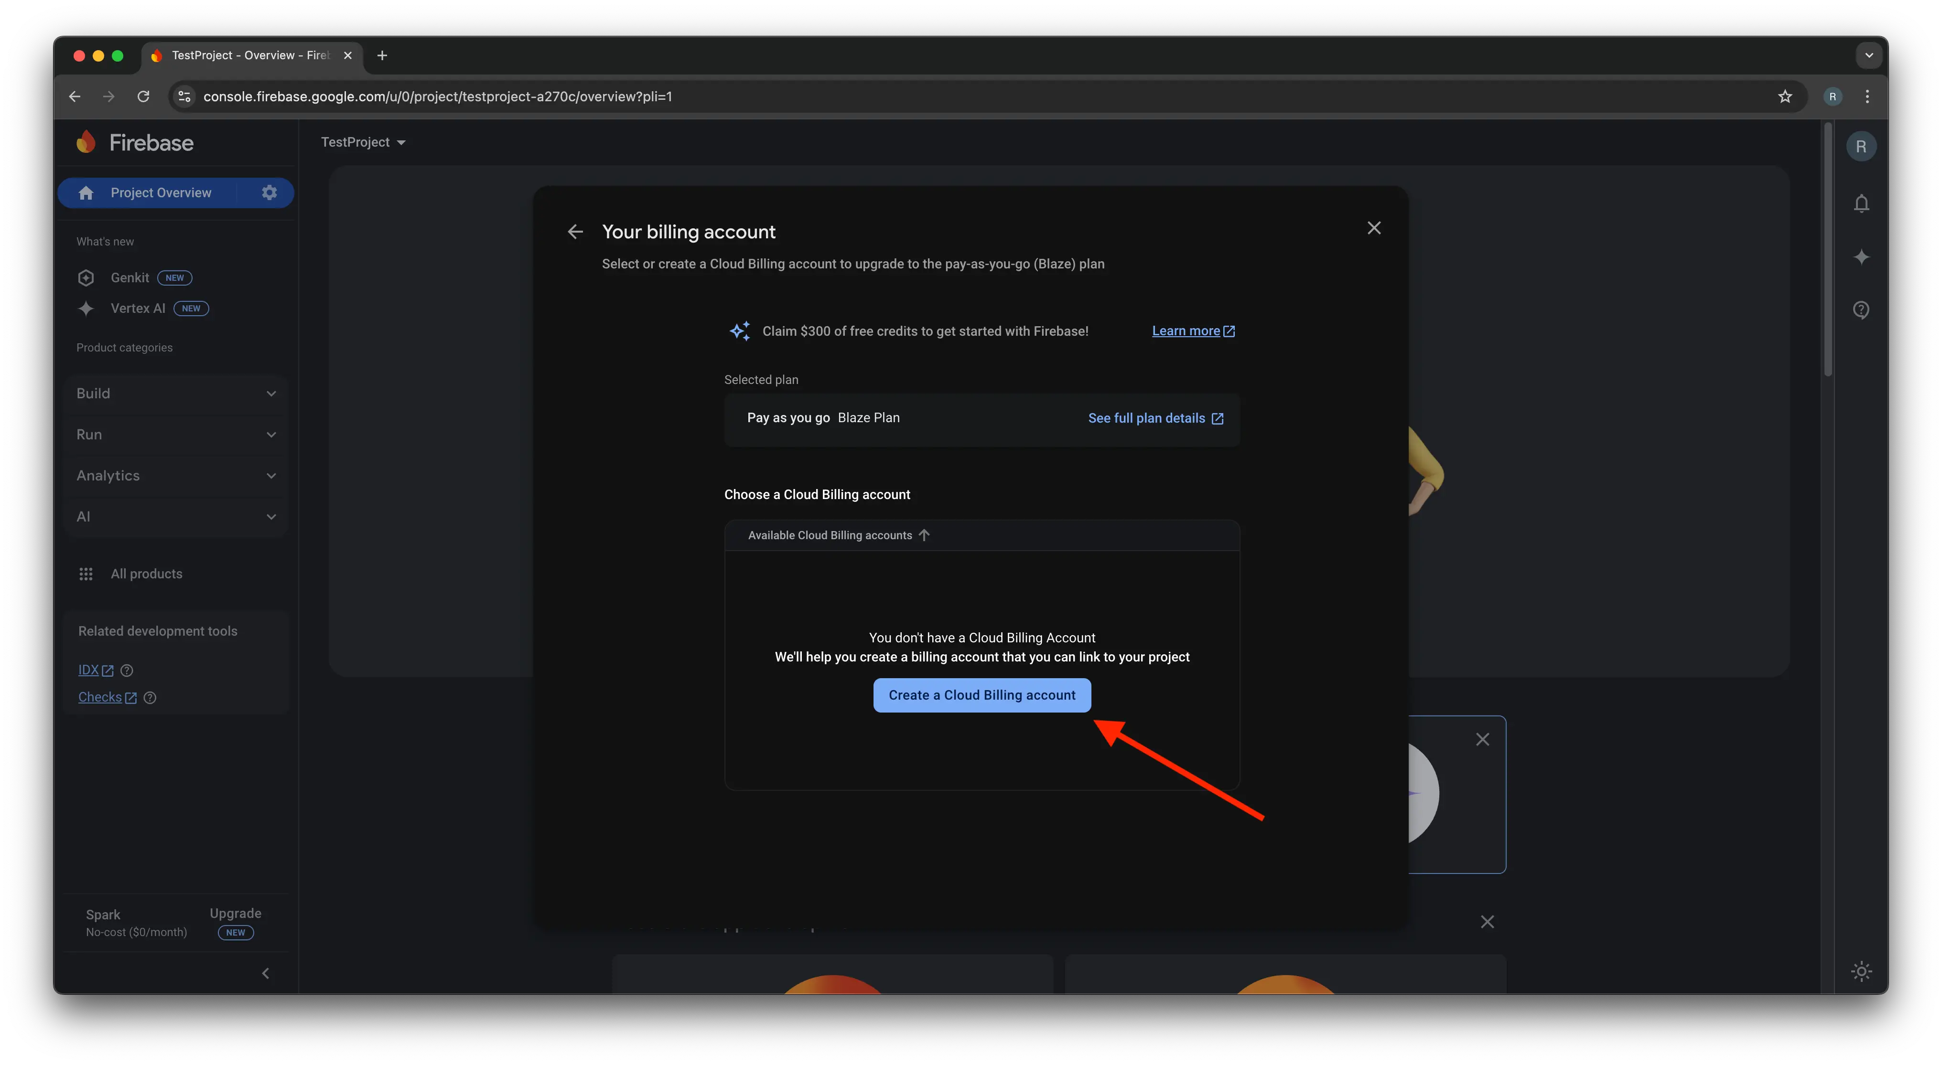Reload the page in browser
Image resolution: width=1942 pixels, height=1065 pixels.
coord(143,96)
